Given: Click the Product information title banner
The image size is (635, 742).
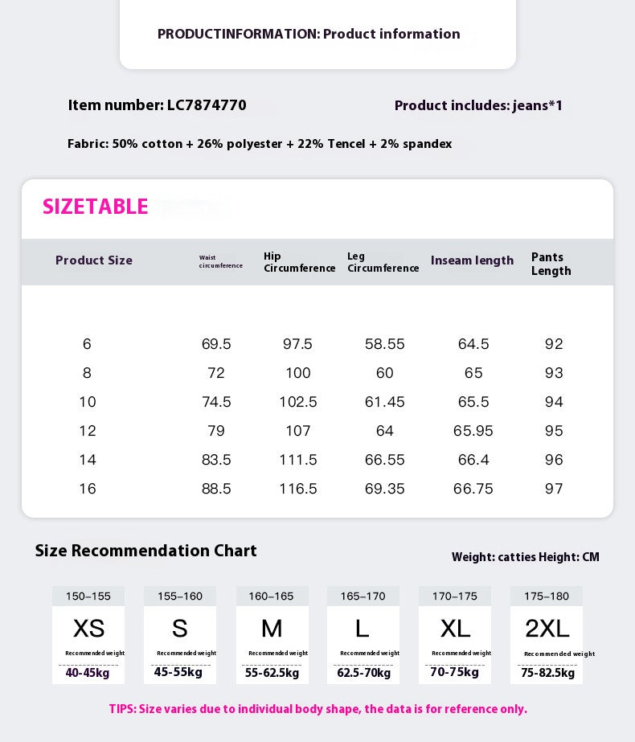Looking at the screenshot, I should [309, 34].
